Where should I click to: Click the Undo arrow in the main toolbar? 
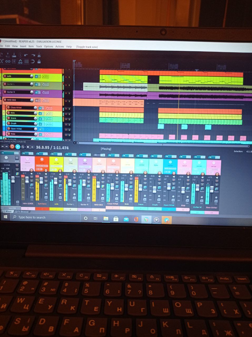pyautogui.click(x=26, y=55)
